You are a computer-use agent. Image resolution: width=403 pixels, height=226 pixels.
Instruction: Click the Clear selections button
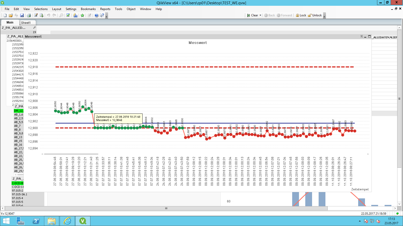253,15
